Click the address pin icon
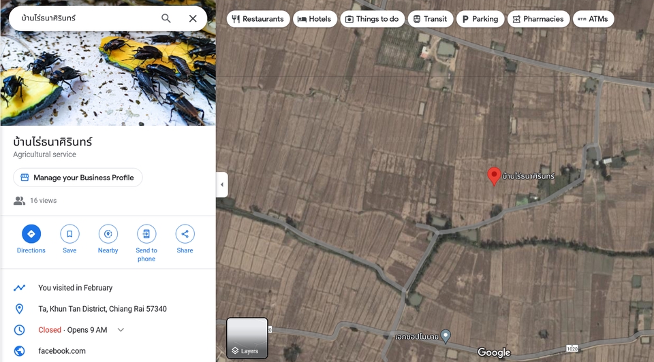Screen dimensions: 654x362 [19, 309]
